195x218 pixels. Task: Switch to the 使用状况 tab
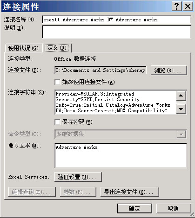coord(23,48)
